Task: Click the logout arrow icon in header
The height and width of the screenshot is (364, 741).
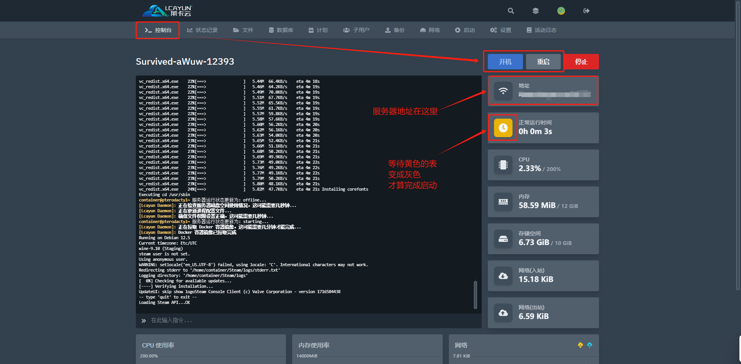Action: coord(587,11)
